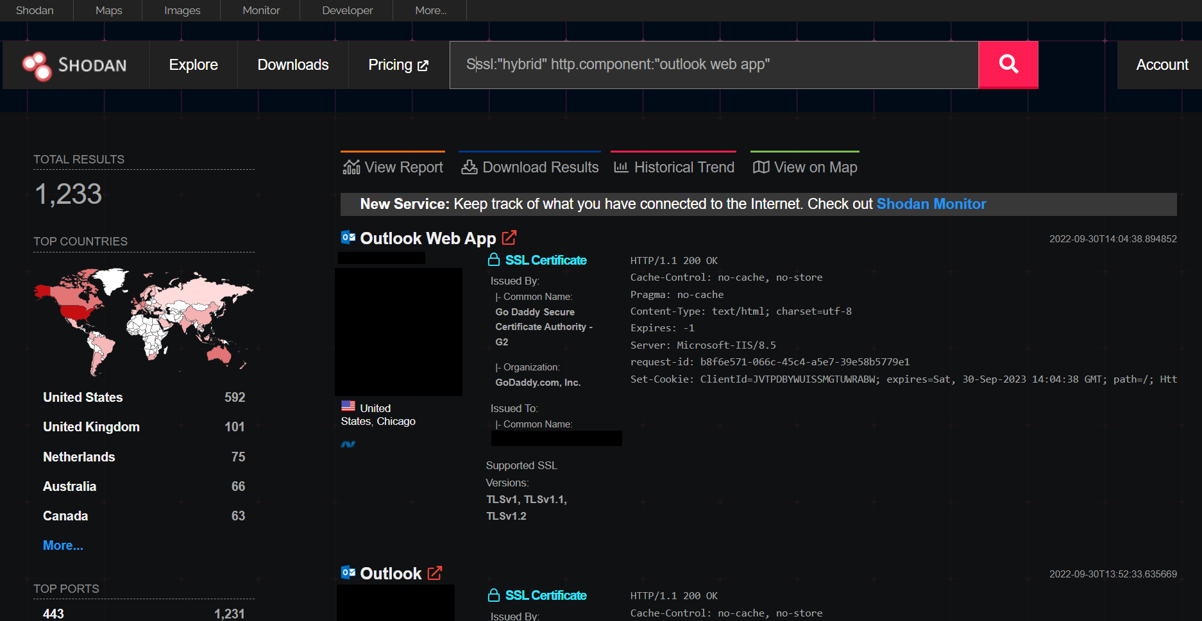Screen dimensions: 1202x621
Task: Filter results by Canada
Action: pyautogui.click(x=65, y=516)
